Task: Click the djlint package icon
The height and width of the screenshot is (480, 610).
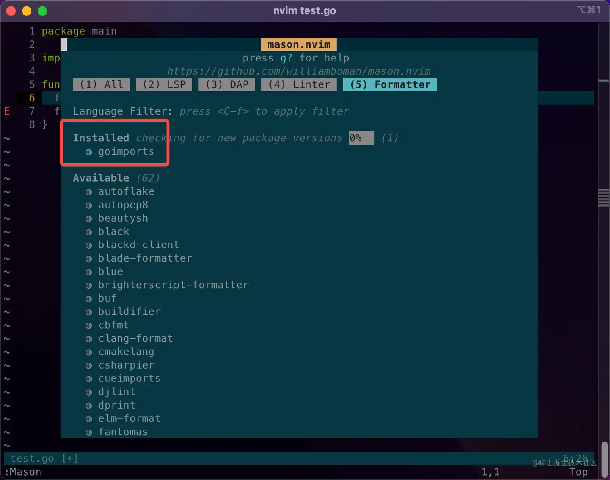Action: point(89,392)
